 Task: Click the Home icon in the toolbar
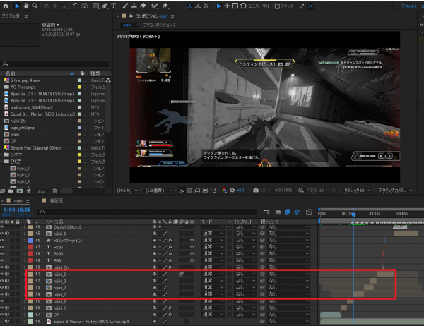(x=6, y=6)
